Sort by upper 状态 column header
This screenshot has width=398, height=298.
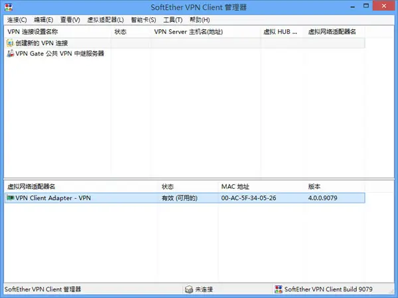131,32
